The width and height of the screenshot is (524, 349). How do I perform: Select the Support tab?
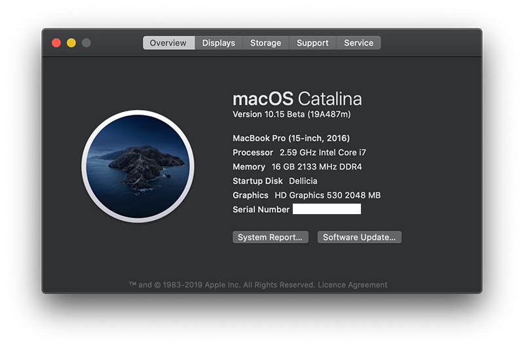[312, 43]
